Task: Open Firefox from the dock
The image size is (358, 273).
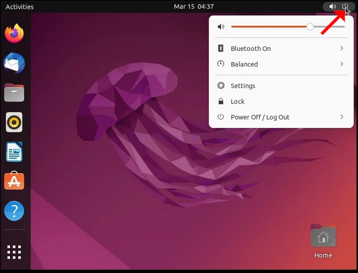Action: pos(14,33)
